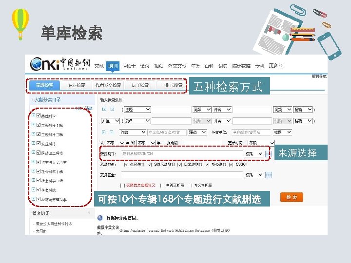Expand the 工程科技Ⅰ辑 tree node
This screenshot has width=351, height=263.
pos(33,125)
